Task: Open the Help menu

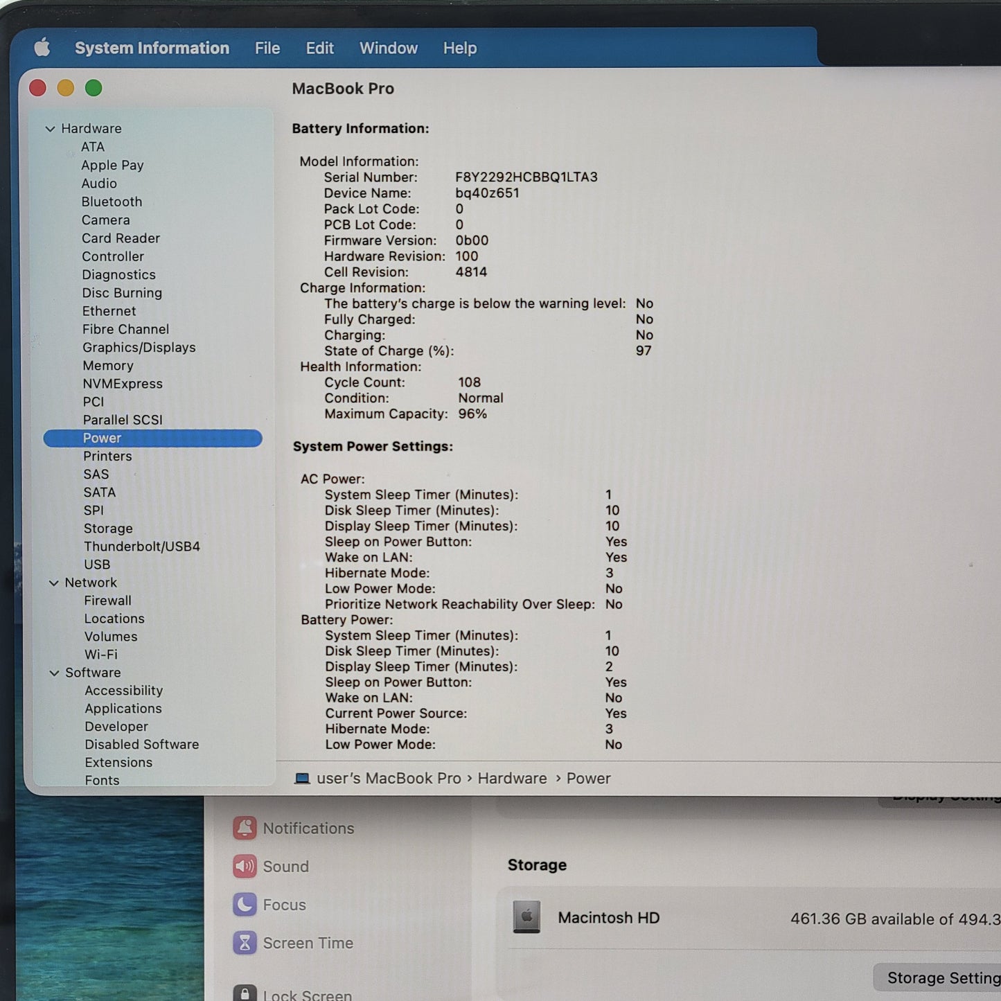Action: (x=460, y=48)
